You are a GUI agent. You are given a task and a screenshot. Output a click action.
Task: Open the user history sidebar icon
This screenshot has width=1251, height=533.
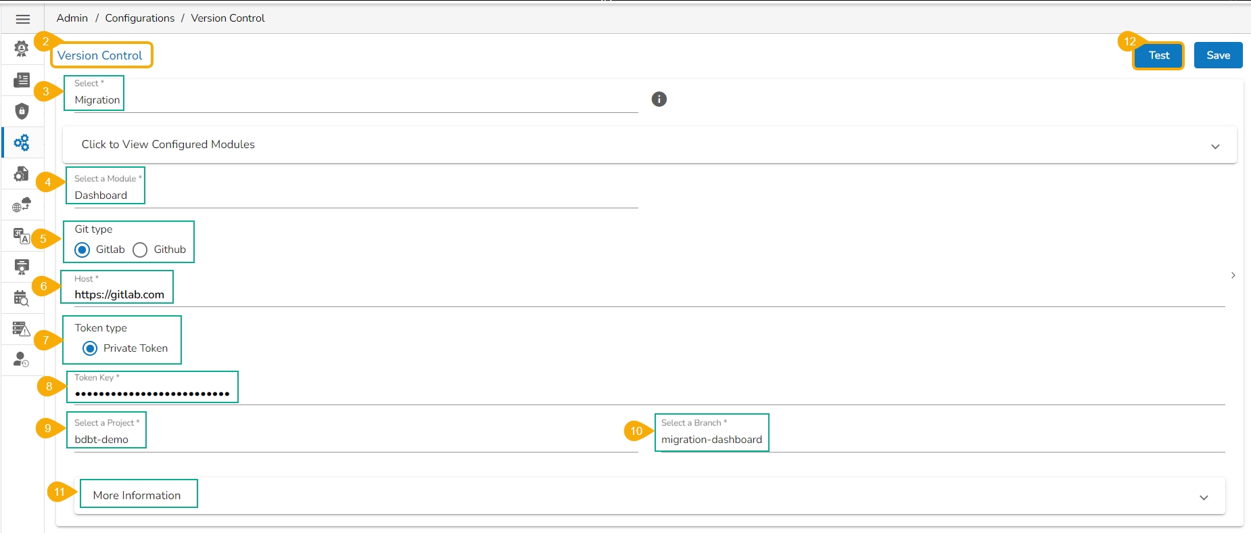click(x=22, y=360)
